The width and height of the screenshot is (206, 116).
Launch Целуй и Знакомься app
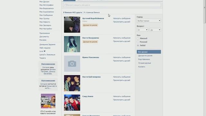[x=47, y=54]
